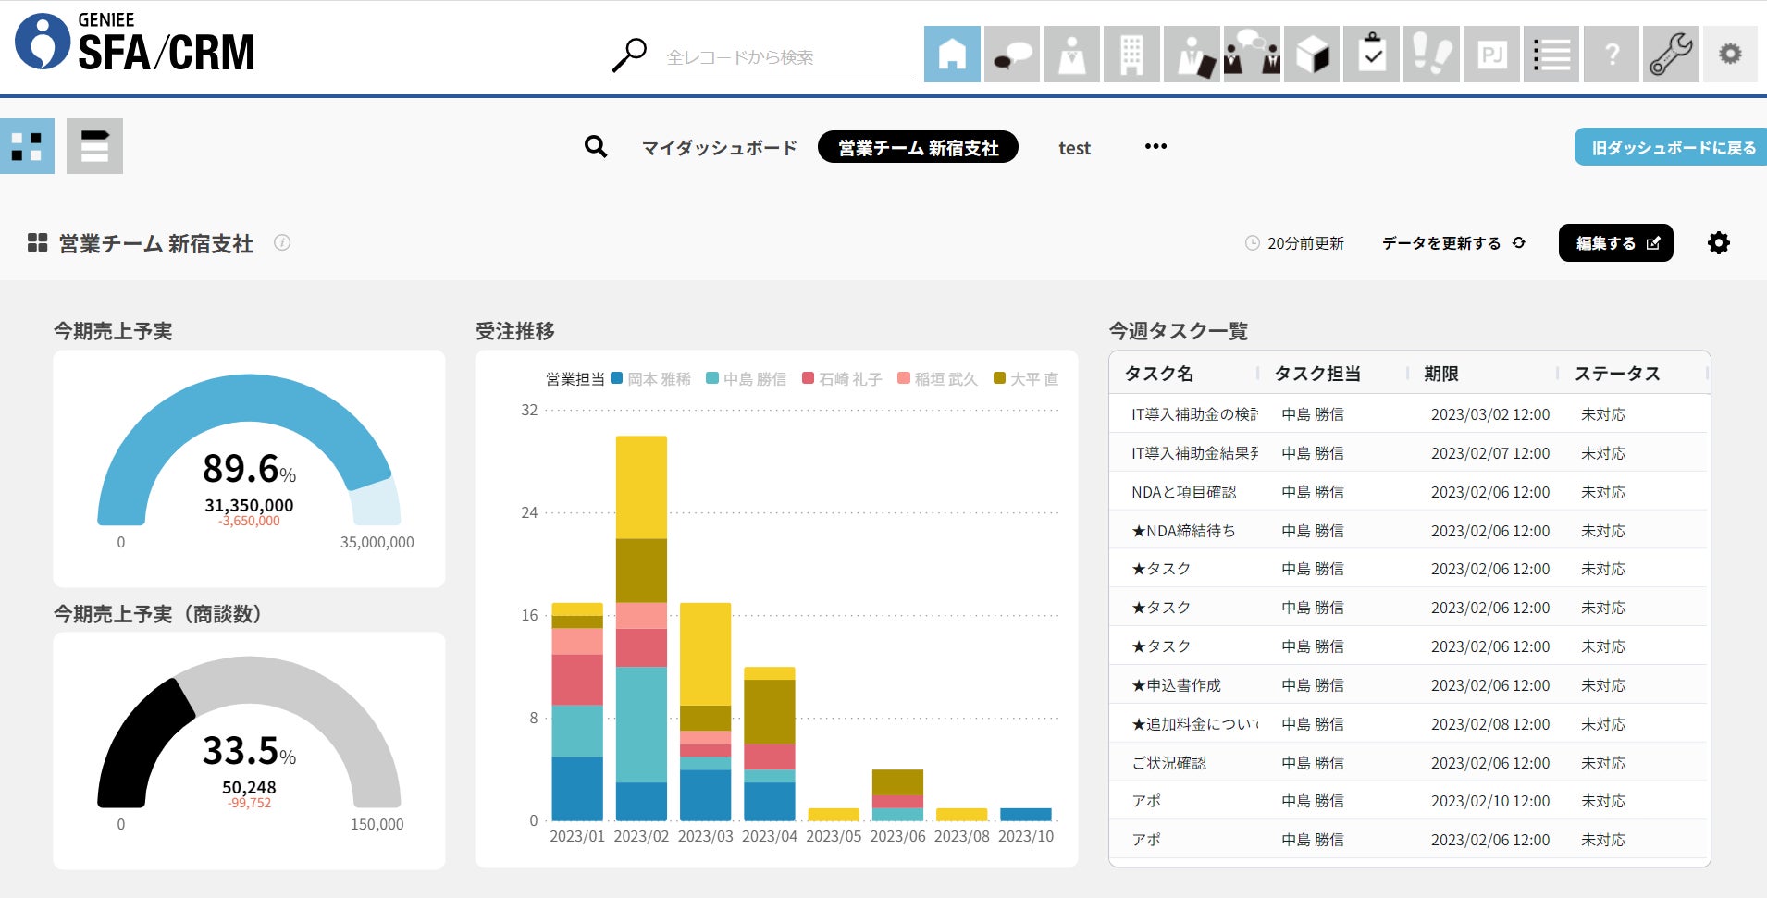Image resolution: width=1767 pixels, height=898 pixels.
Task: Open the tasks clipboard checklist icon
Action: (x=1371, y=55)
